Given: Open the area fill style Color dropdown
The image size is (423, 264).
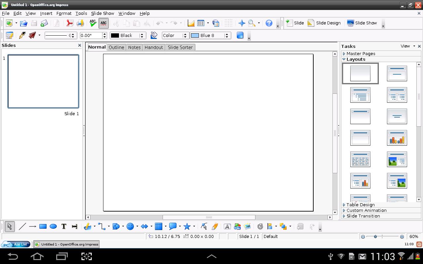Looking at the screenshot, I should [185, 35].
